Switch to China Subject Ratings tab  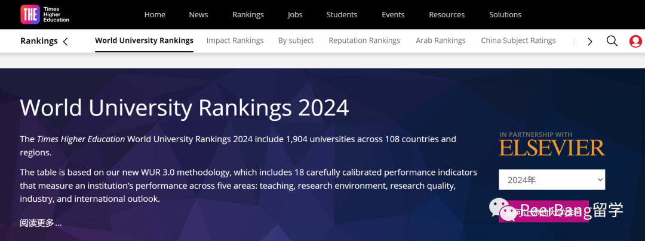pyautogui.click(x=518, y=40)
